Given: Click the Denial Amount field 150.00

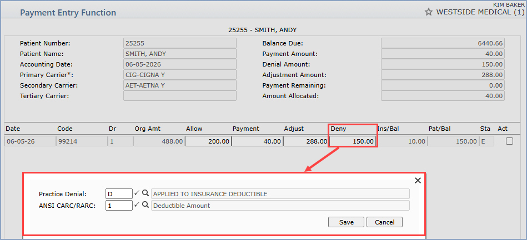Looking at the screenshot, I should click(x=443, y=64).
